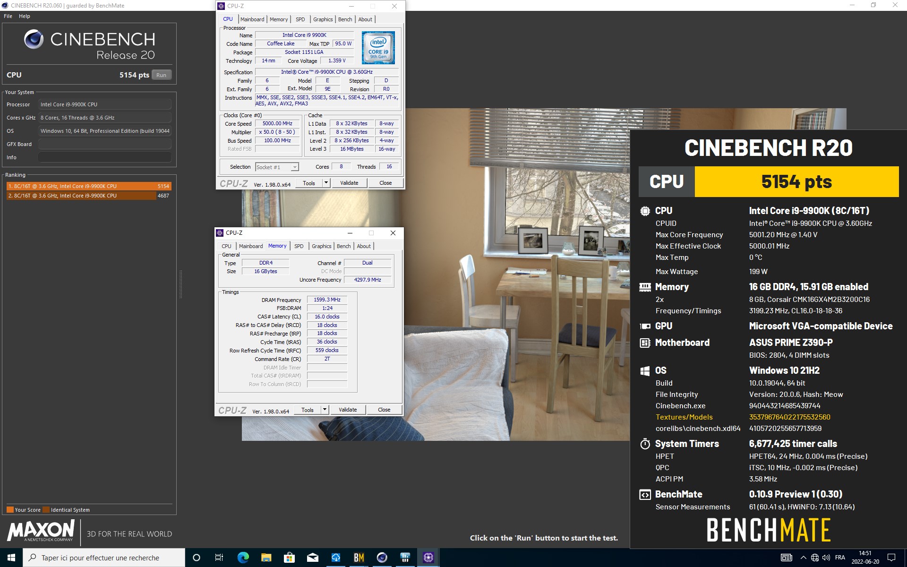Image resolution: width=907 pixels, height=567 pixels.
Task: Switch to Graphics tab in lower CPU-Z
Action: click(322, 246)
